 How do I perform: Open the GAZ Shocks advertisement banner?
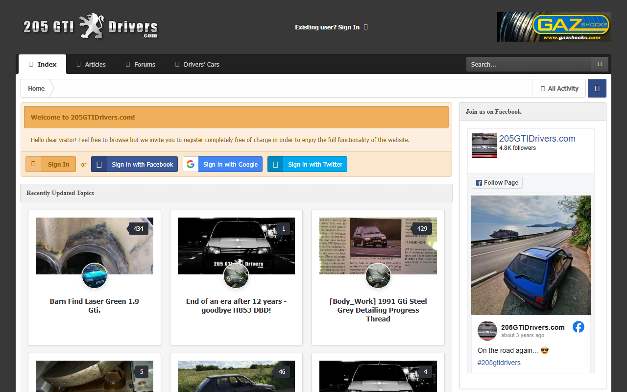coord(554,27)
